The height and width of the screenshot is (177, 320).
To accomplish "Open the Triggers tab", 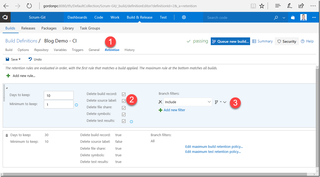I will click(78, 50).
